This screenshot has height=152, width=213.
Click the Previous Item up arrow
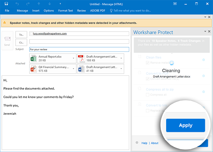click(39, 4)
